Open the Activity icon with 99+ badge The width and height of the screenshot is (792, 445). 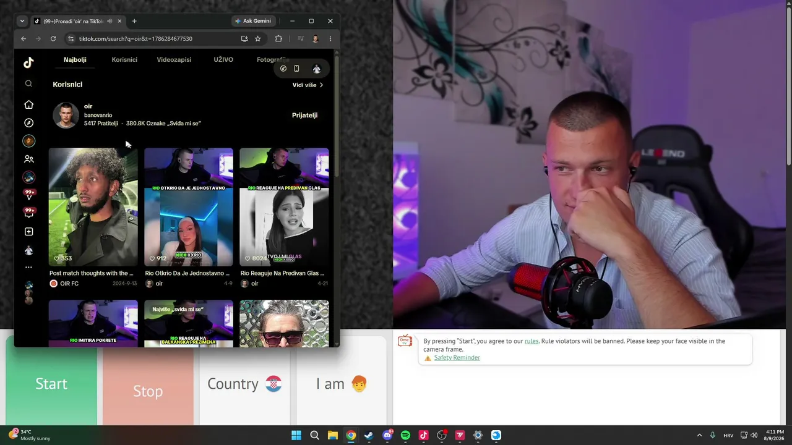tap(29, 195)
